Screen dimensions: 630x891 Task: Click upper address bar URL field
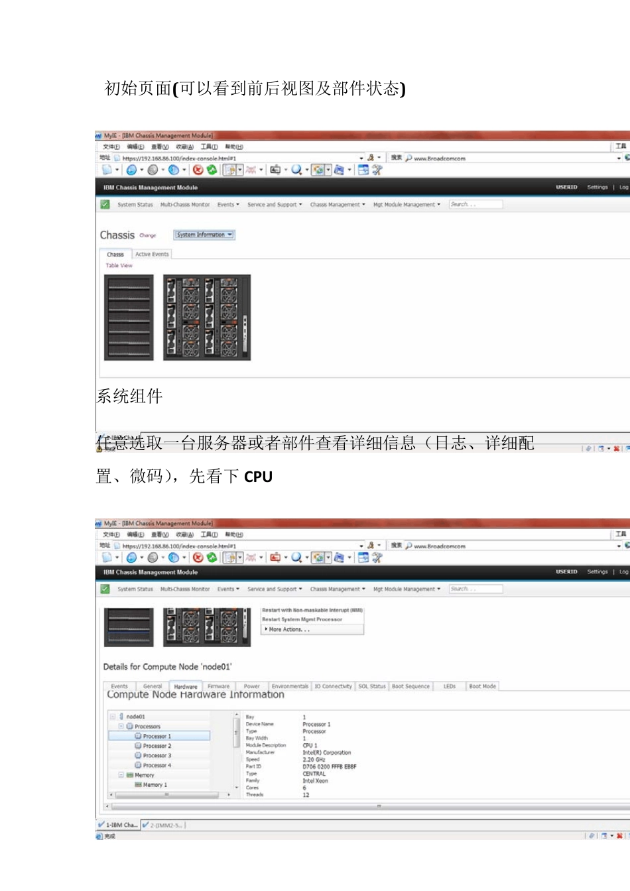239,158
